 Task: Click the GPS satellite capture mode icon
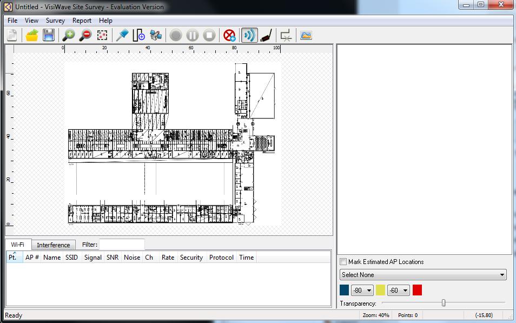156,35
